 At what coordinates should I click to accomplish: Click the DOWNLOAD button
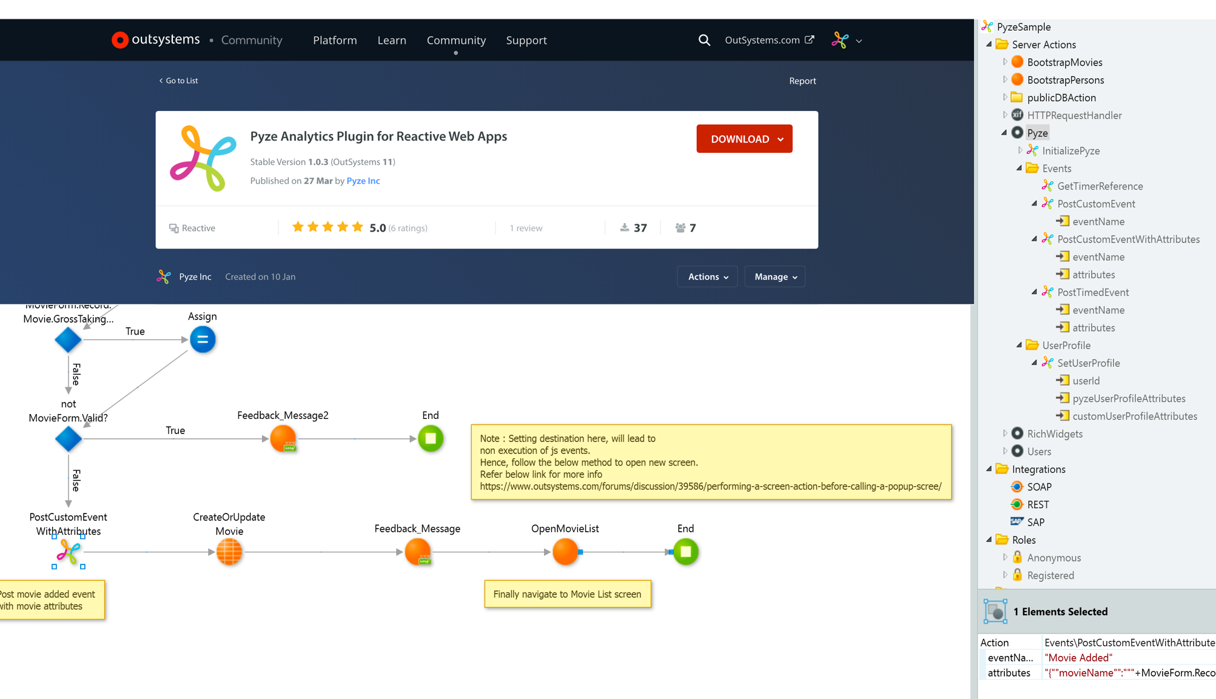click(x=744, y=139)
